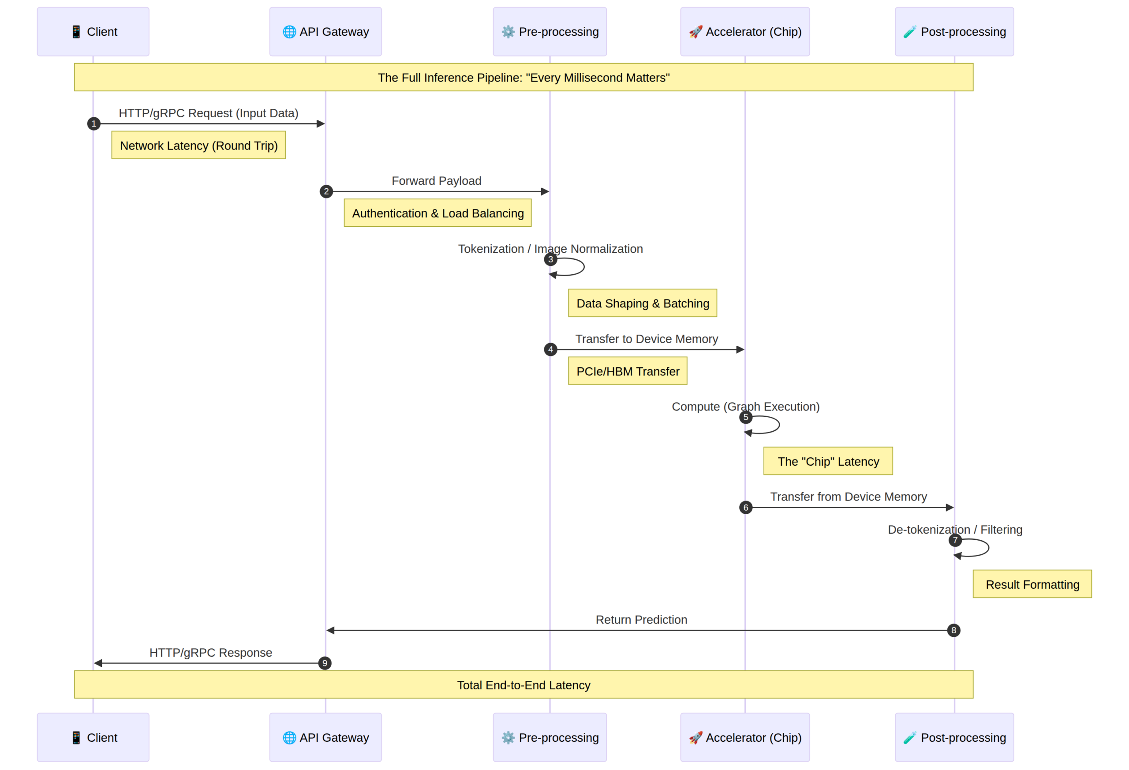Select the 'Return Prediction' message label
Viewport: 1129px width, 770px height.
coord(641,620)
